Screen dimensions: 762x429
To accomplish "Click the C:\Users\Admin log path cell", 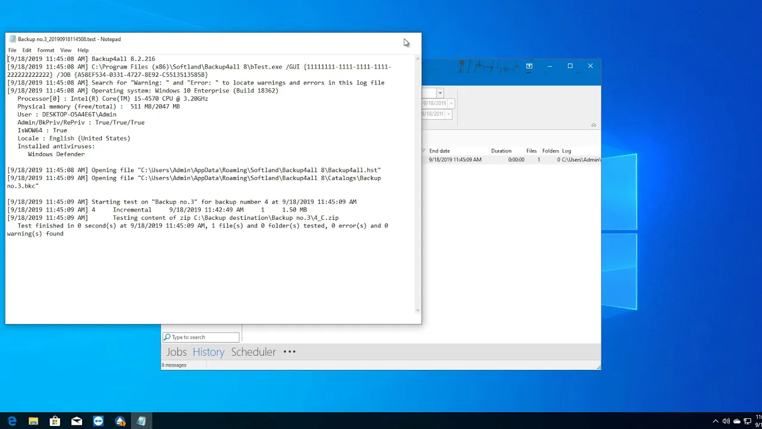I will tap(581, 160).
